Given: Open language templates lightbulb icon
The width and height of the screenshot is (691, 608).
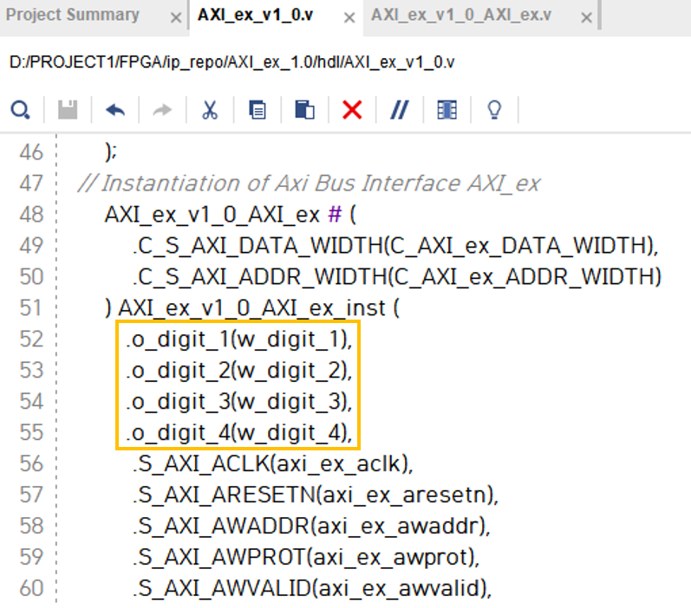Looking at the screenshot, I should (494, 110).
